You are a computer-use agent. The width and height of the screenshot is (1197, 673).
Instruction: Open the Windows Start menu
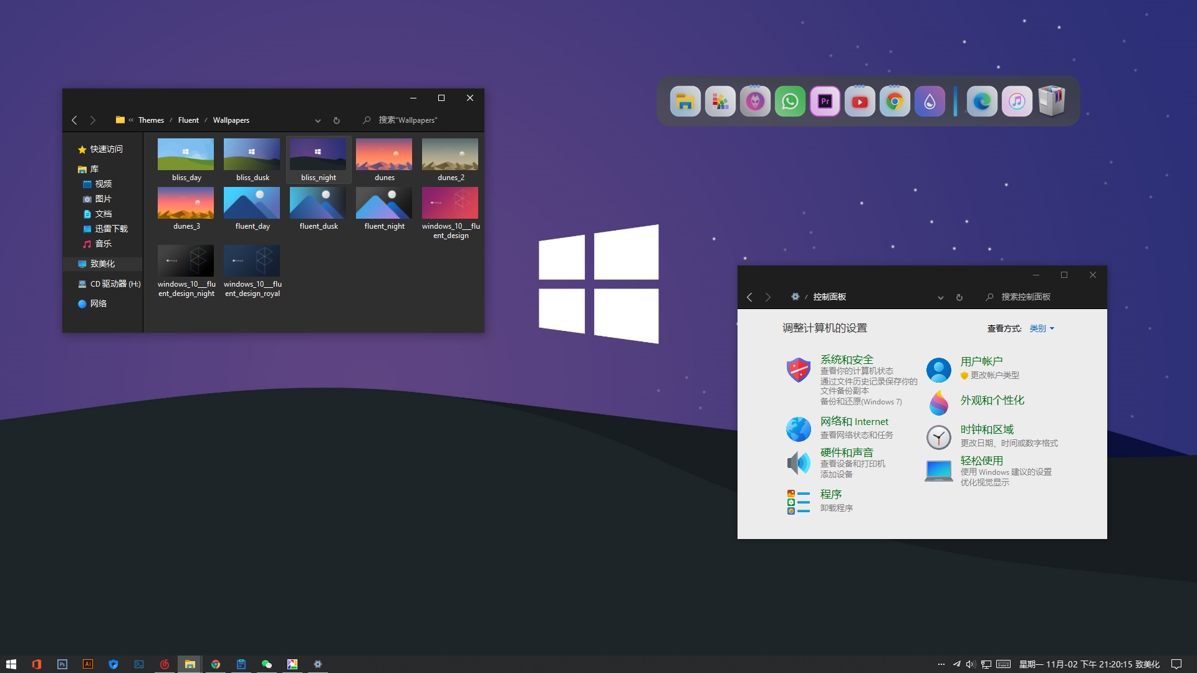pos(11,664)
